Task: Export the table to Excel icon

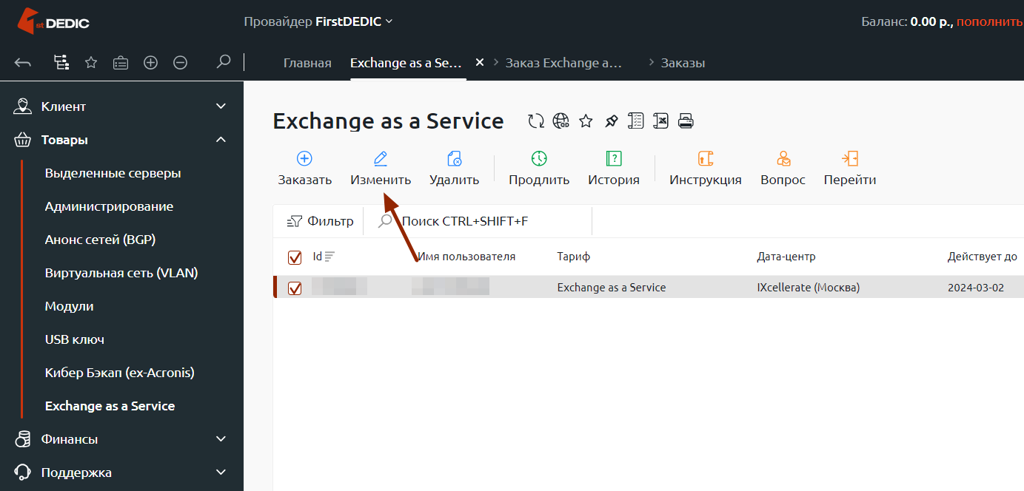Action: pyautogui.click(x=661, y=121)
